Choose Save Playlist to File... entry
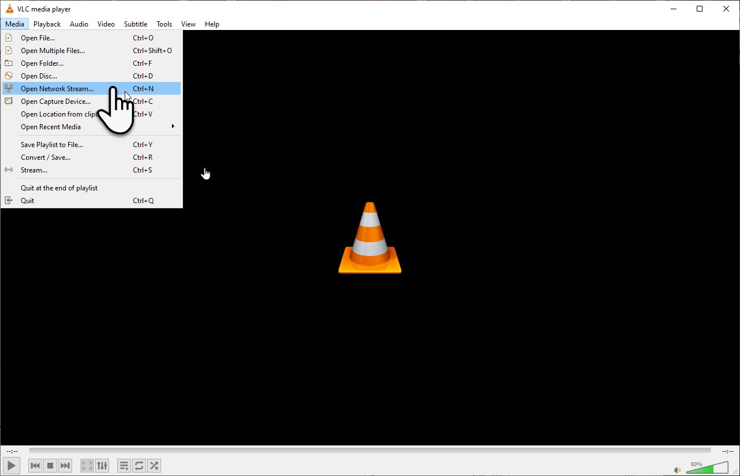This screenshot has width=740, height=476. coord(92,145)
